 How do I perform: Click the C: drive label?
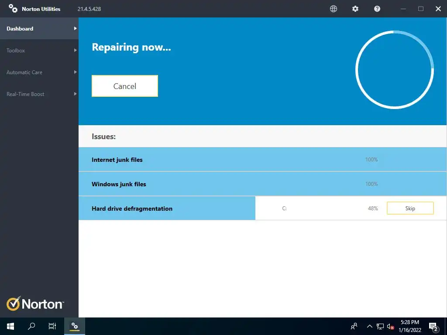point(284,209)
